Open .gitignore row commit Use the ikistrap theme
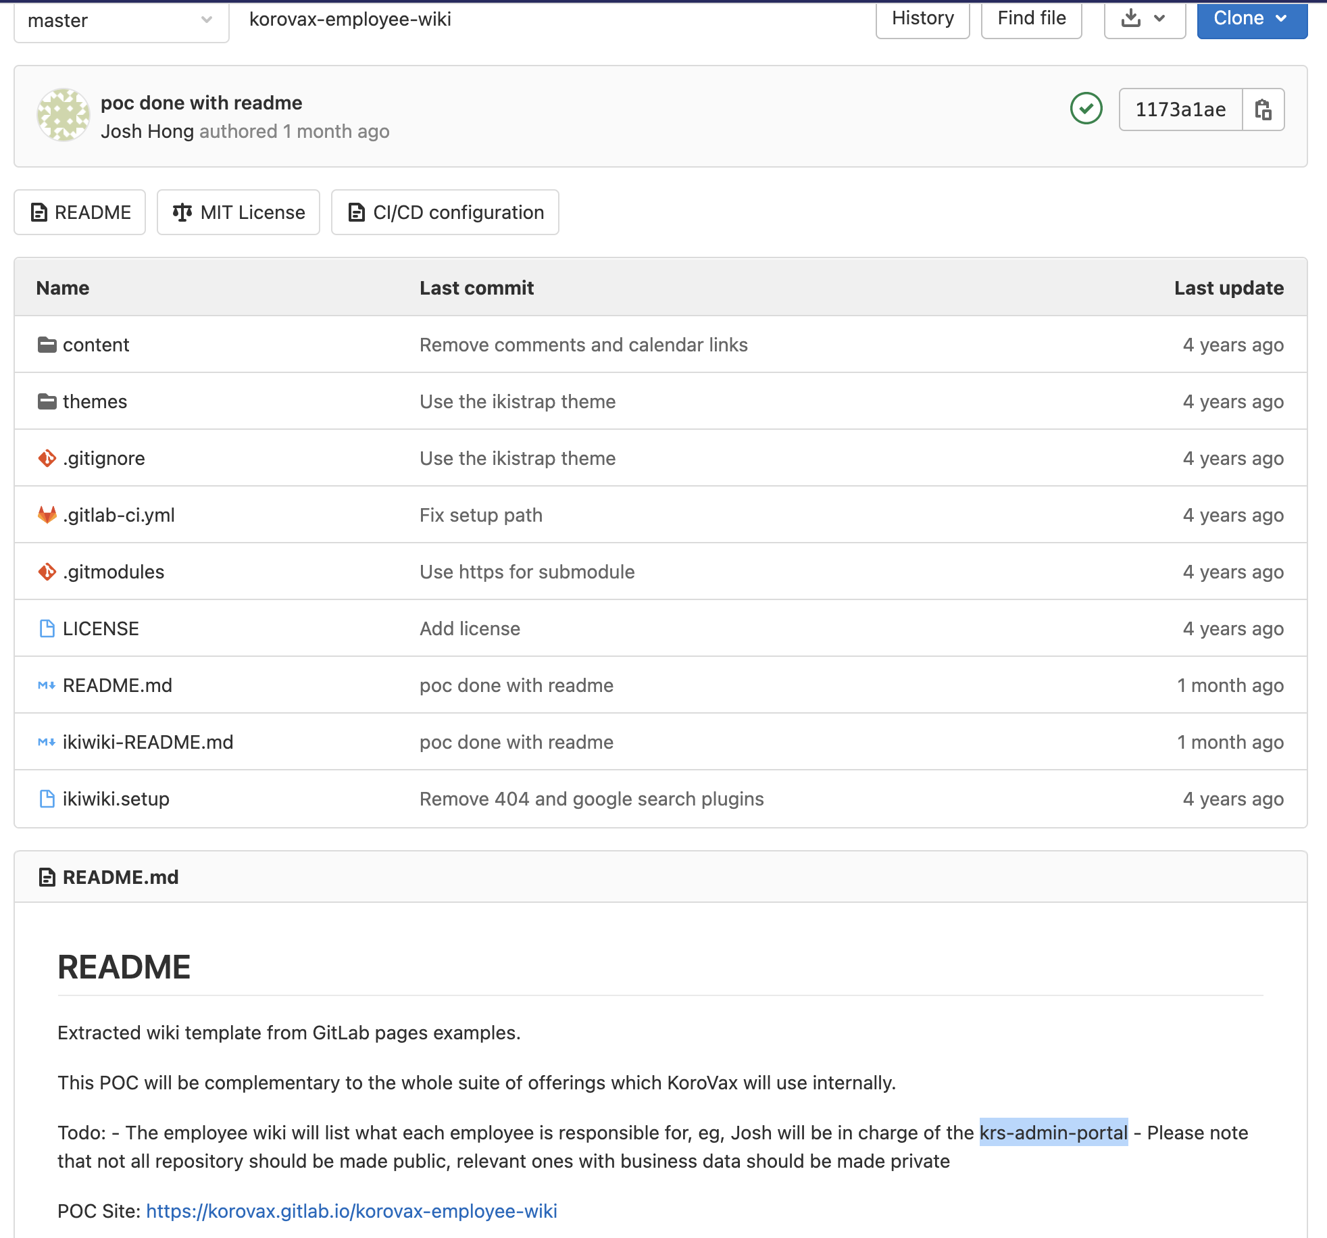Image resolution: width=1327 pixels, height=1238 pixels. 518,458
